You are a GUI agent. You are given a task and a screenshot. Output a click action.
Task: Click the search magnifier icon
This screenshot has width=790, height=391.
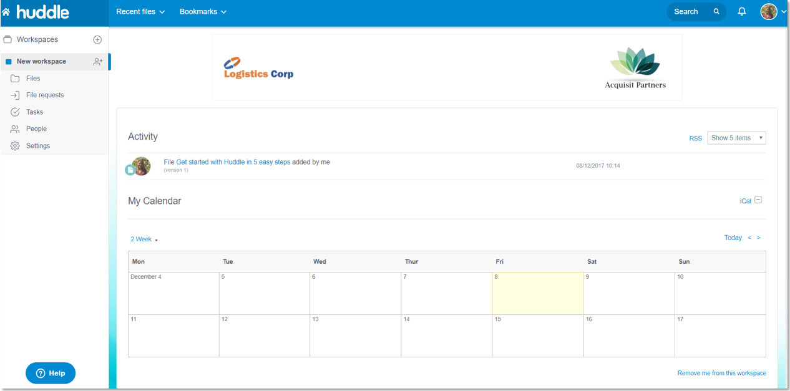pyautogui.click(x=716, y=11)
